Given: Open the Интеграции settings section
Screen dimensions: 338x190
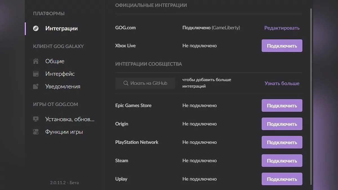Looking at the screenshot, I should [x=61, y=28].
